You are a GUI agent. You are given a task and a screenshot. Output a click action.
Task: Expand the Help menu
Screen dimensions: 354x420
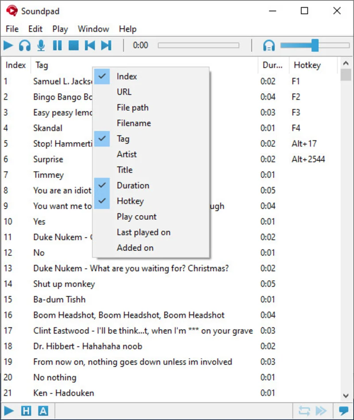point(127,29)
